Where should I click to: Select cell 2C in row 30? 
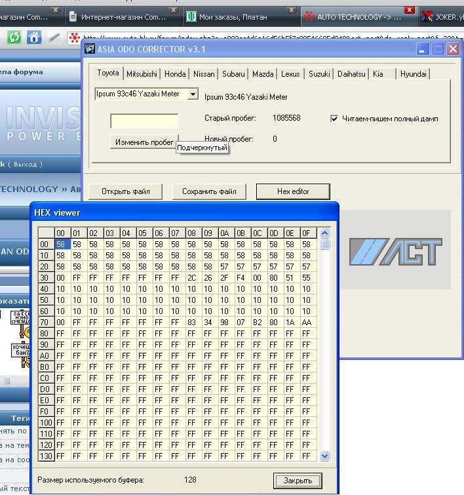[193, 278]
